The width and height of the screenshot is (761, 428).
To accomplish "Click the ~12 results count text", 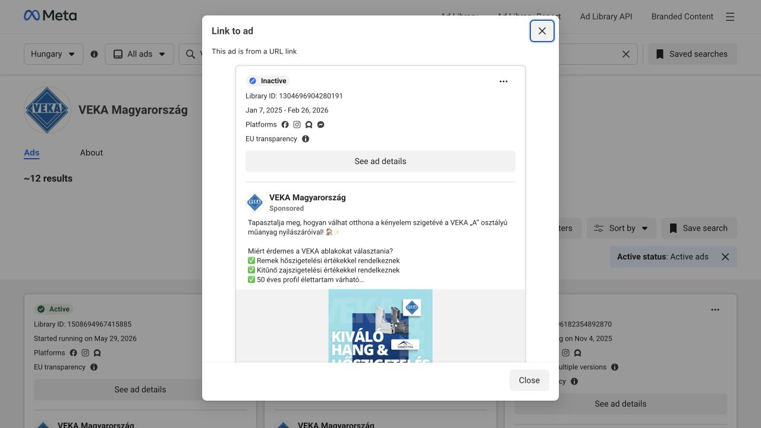I will 48,178.
